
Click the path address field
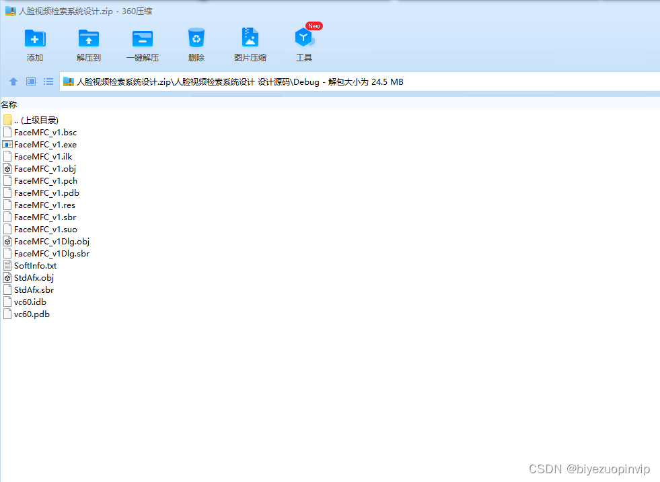pos(359,81)
